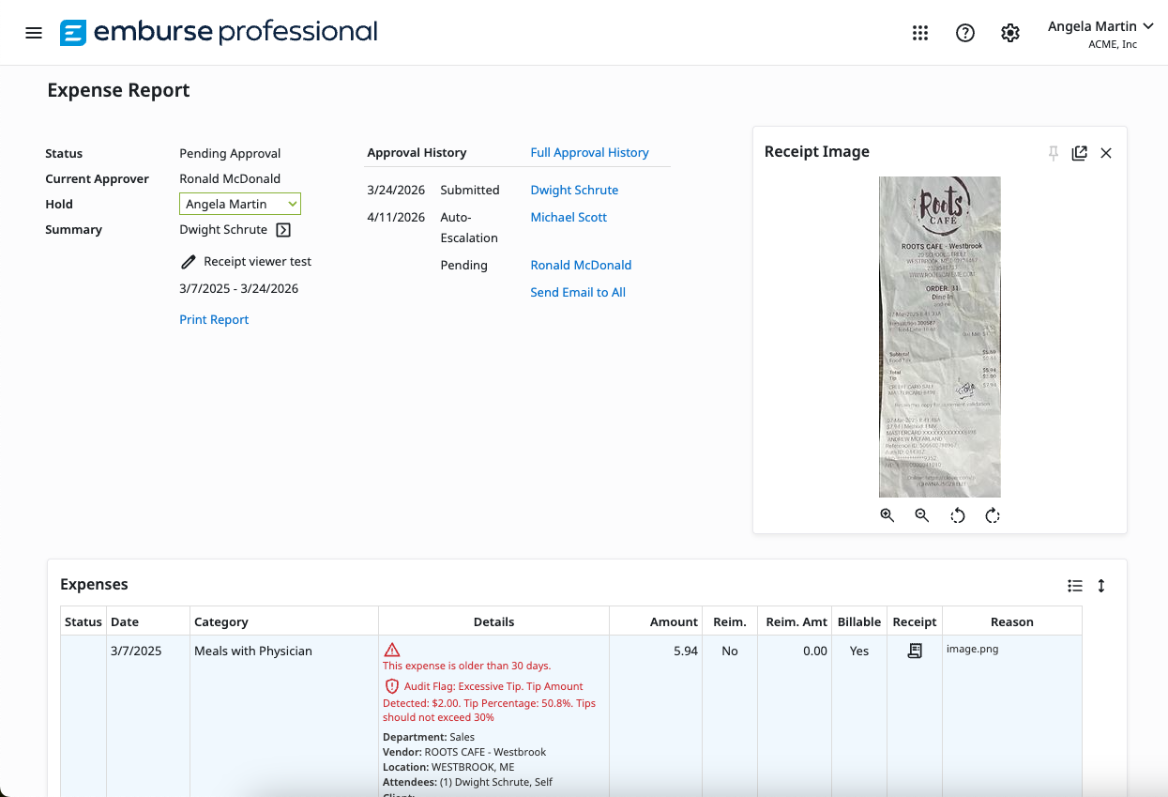Open the Angela Martin user account menu
The image size is (1168, 797).
(x=1100, y=34)
